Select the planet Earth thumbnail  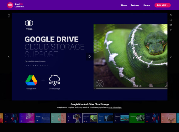(x=105, y=118)
